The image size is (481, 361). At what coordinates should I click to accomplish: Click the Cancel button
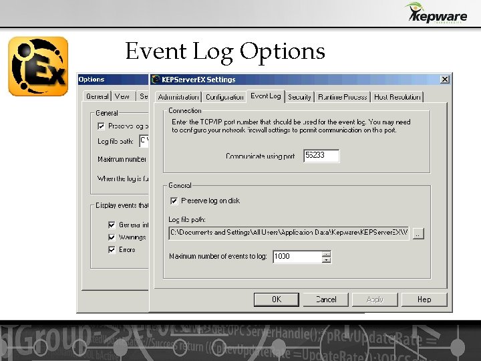(x=326, y=299)
